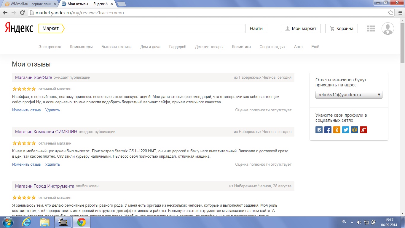The image size is (405, 228).
Task: Open the Дом и дача category
Action: pos(150,47)
